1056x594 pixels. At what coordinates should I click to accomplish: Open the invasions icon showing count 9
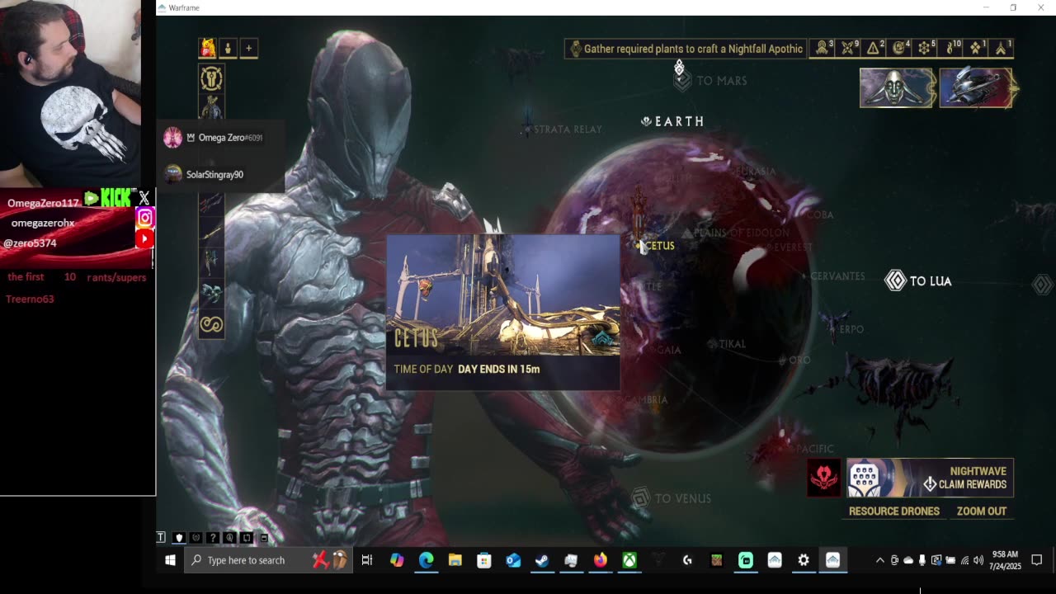click(849, 48)
